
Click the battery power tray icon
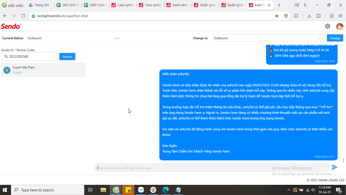(301, 190)
